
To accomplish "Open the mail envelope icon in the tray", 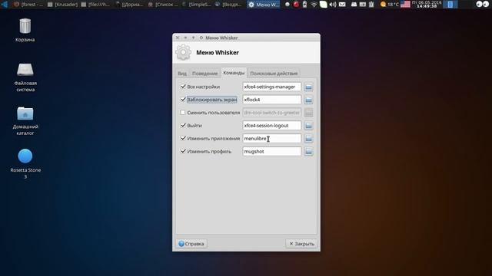I will click(x=342, y=5).
